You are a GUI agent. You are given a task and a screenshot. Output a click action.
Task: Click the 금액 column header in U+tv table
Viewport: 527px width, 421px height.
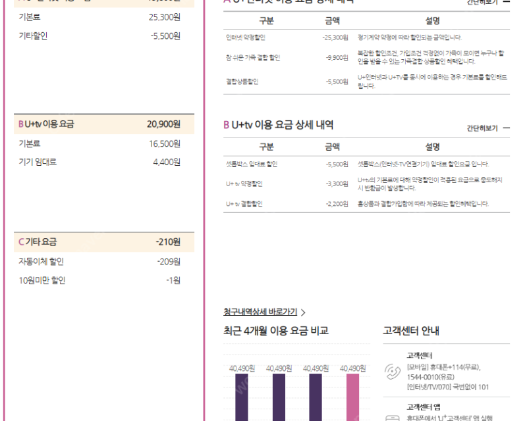332,147
